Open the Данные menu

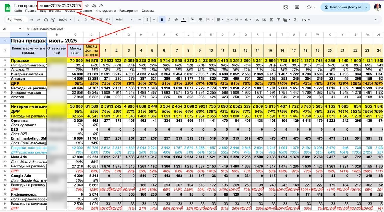[86, 11]
